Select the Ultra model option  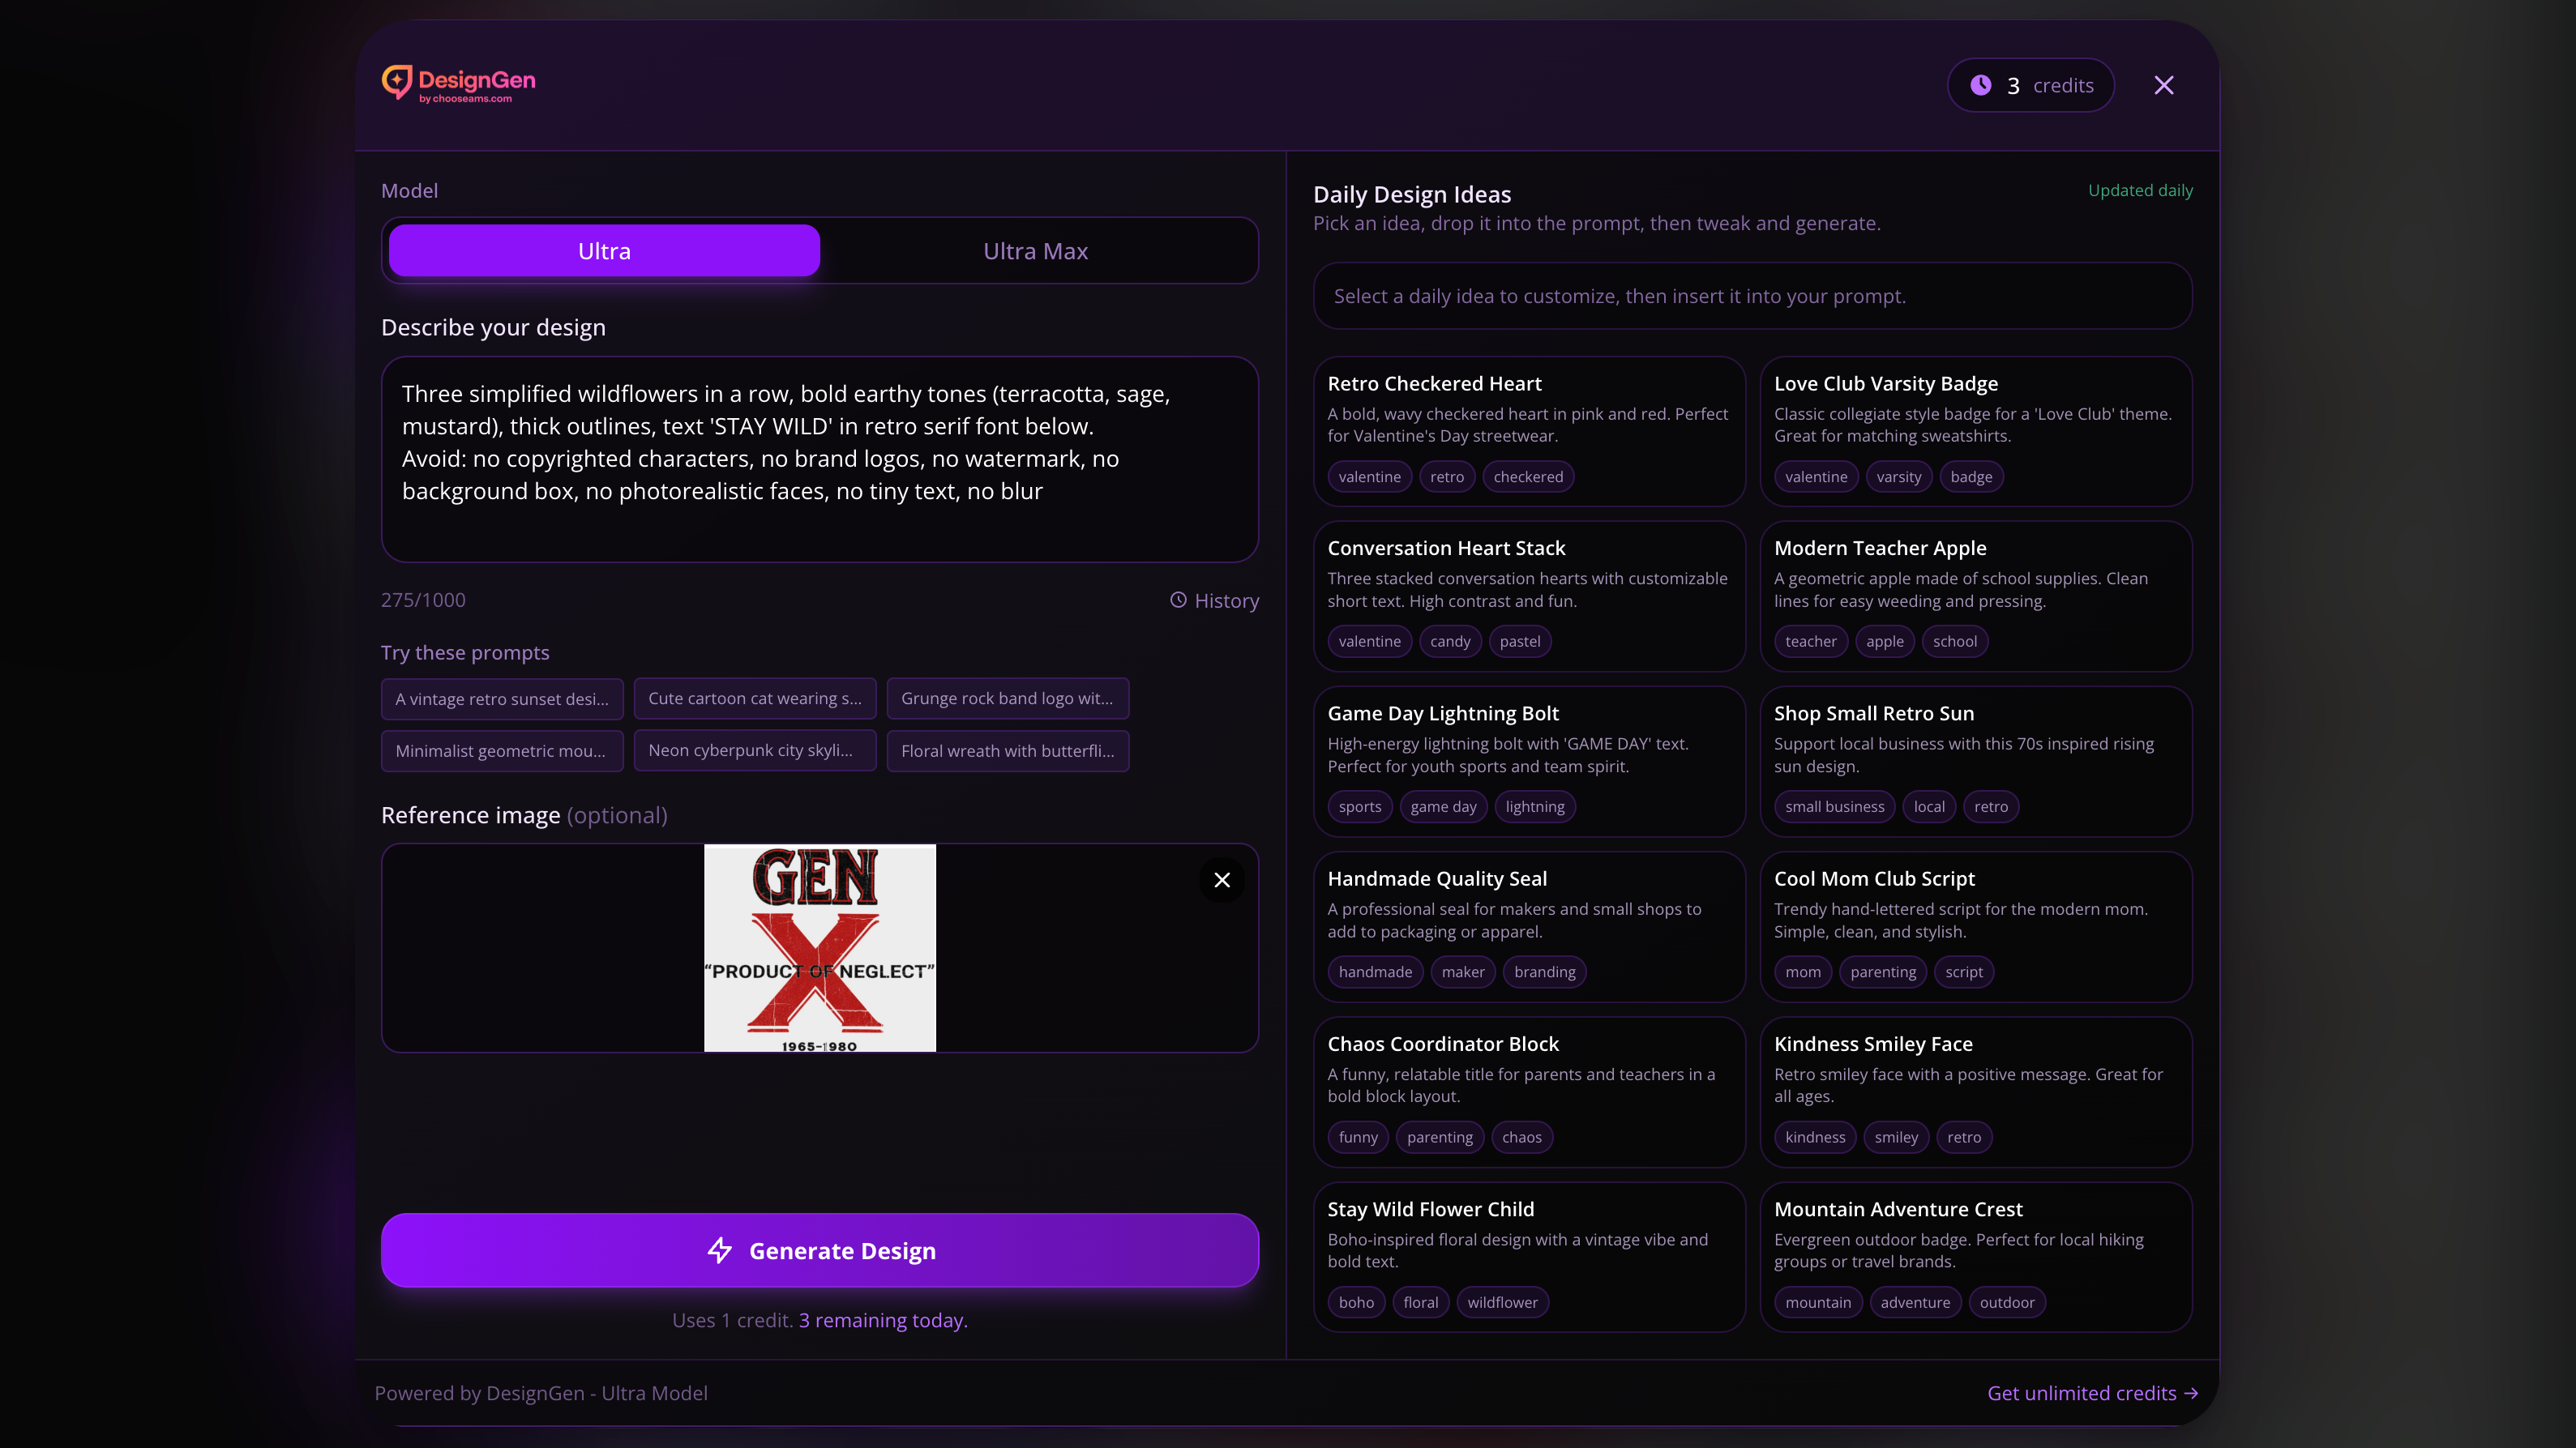(x=604, y=251)
